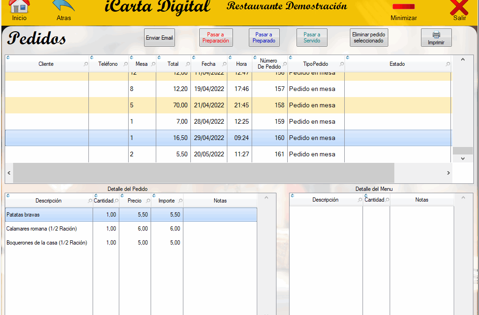This screenshot has height=315, width=479.
Task: Print with the Imprimir button
Action: (436, 38)
